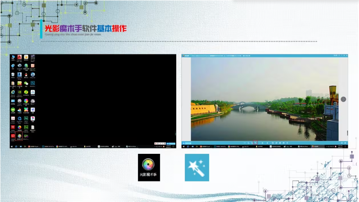Open the QQ penguin desktop shortcut
Image resolution: width=359 pixels, height=202 pixels.
coord(26,75)
